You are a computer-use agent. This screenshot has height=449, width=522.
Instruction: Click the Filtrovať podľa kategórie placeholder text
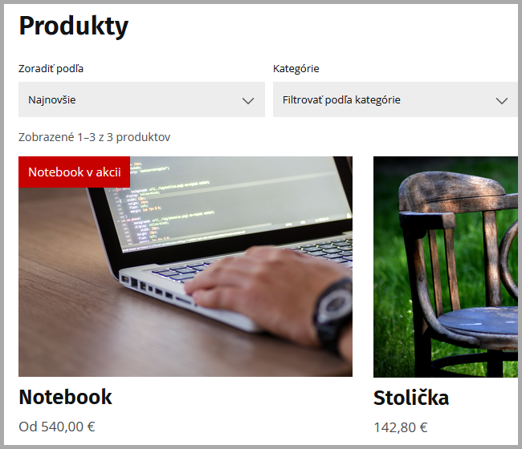coord(341,99)
